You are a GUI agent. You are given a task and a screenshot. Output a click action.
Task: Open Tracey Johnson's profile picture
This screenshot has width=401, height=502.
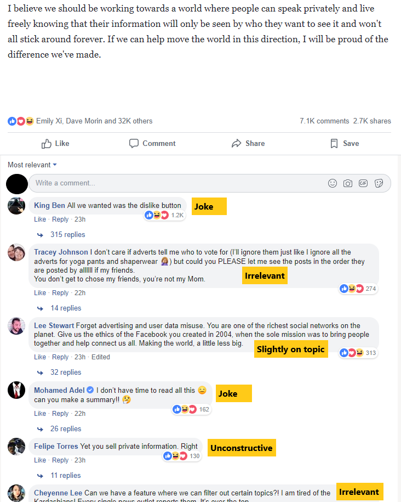click(x=16, y=252)
